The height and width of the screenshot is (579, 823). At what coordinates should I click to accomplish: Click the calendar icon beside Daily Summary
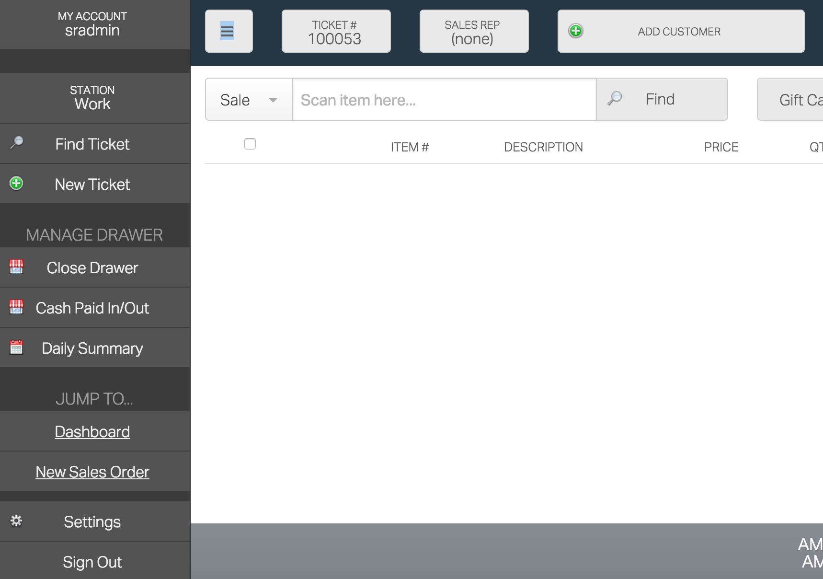point(17,347)
